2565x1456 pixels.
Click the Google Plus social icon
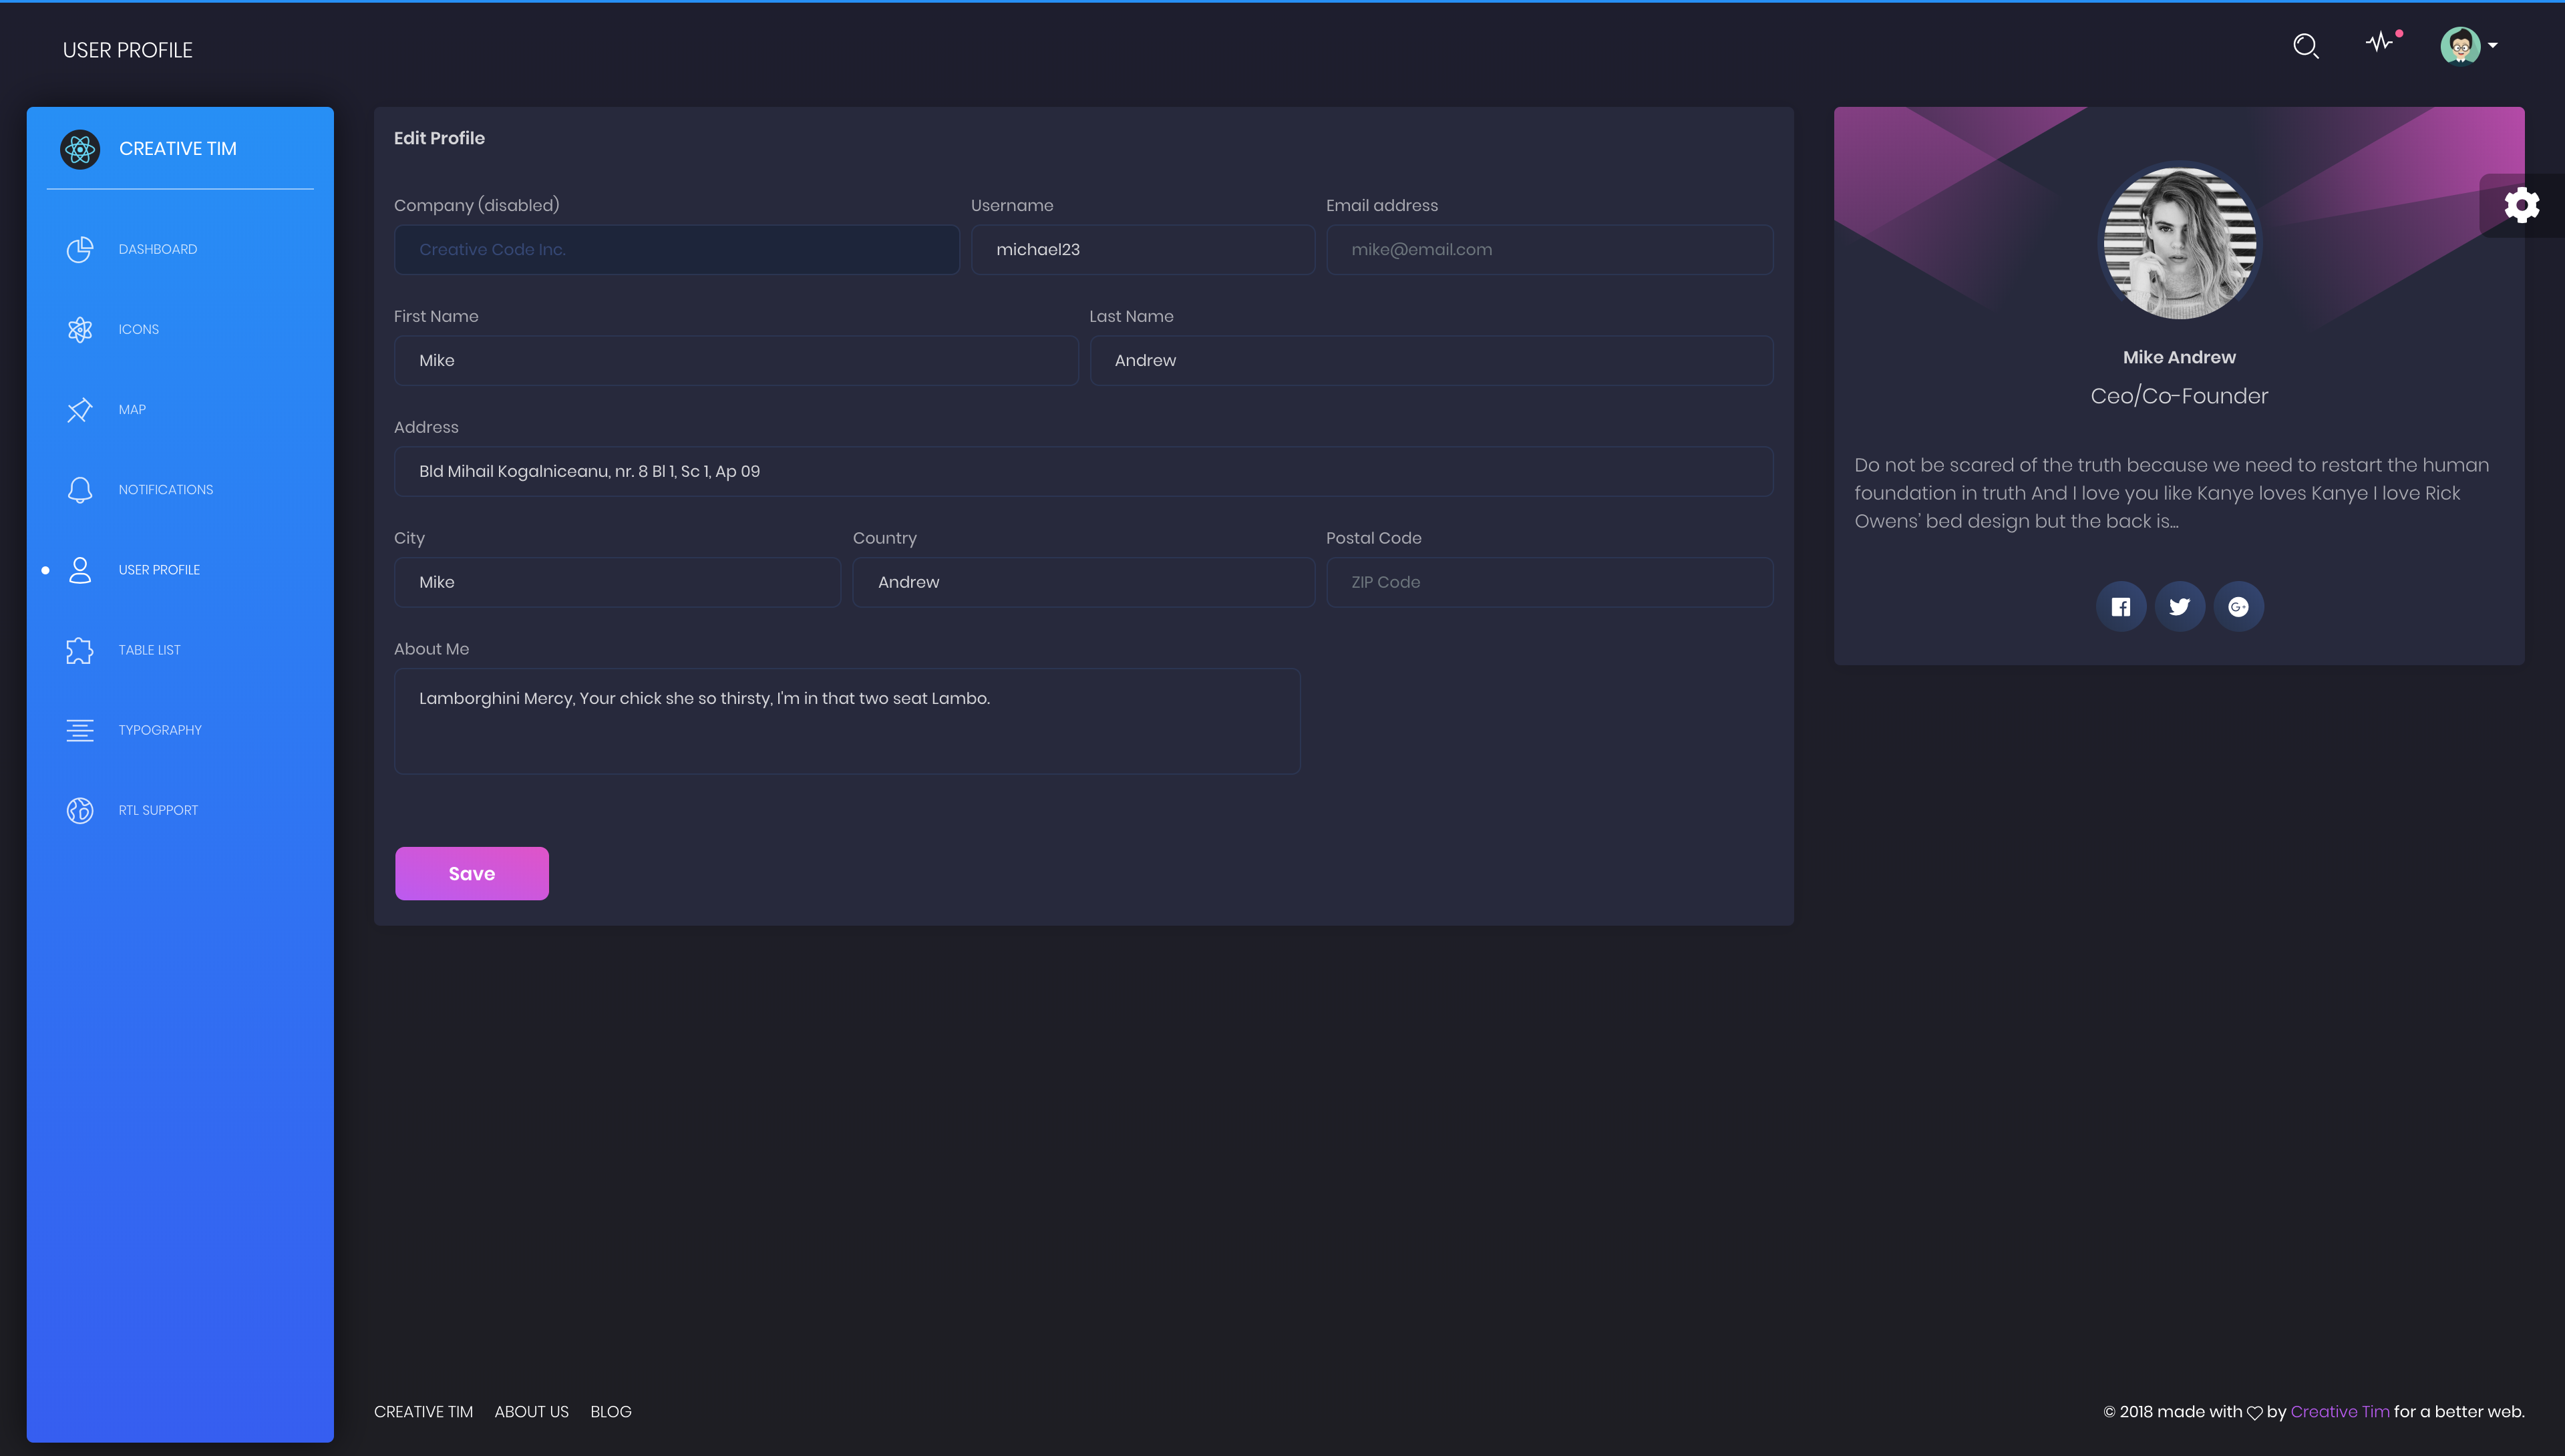pos(2238,606)
